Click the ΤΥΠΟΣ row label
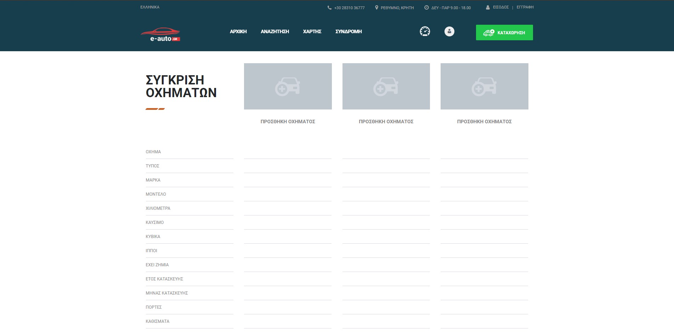This screenshot has height=332, width=674. pos(152,166)
